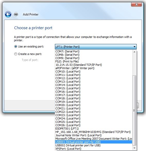Pick COM23: (Local Port)
The image size is (146, 151).
click(x=94, y=115)
